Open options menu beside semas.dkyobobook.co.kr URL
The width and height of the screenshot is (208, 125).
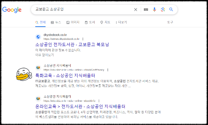(x=83, y=39)
